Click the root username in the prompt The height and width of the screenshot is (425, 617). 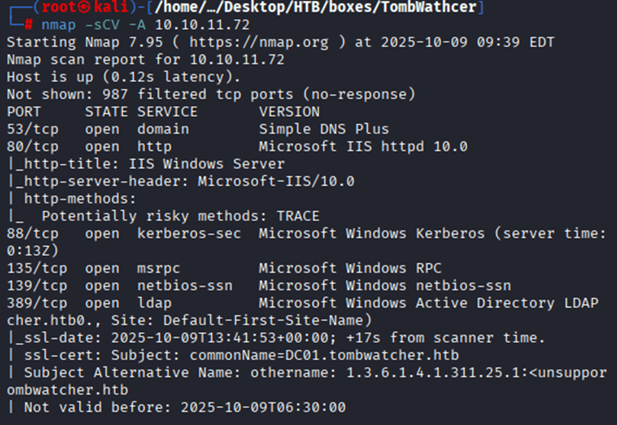coord(58,8)
